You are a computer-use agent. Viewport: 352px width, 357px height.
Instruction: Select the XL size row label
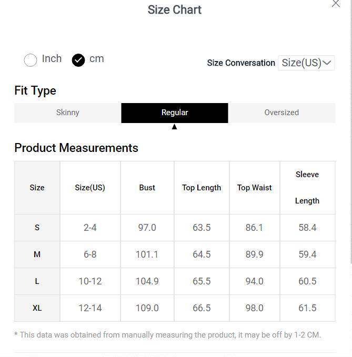(37, 308)
